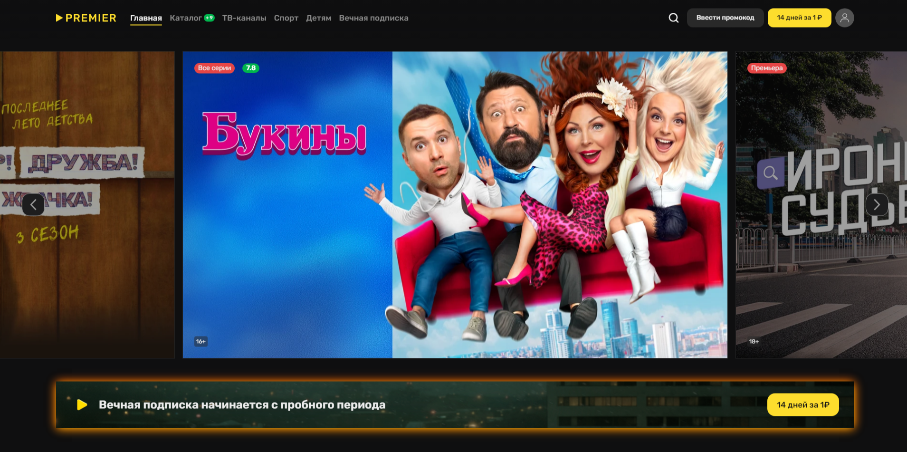This screenshot has height=452, width=907.
Task: Open the Спорт section
Action: (286, 18)
